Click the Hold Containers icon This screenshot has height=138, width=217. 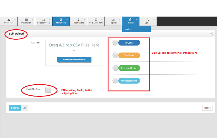(96, 20)
